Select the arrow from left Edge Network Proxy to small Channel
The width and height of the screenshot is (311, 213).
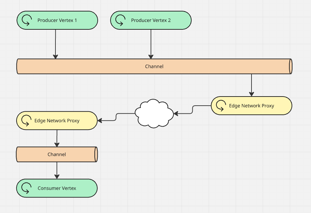pos(57,138)
